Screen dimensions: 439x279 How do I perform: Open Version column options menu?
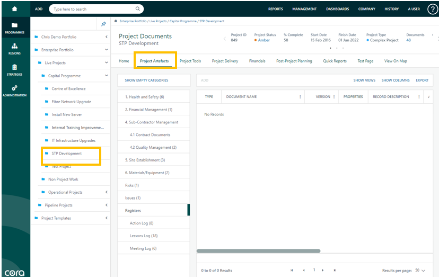click(x=334, y=97)
